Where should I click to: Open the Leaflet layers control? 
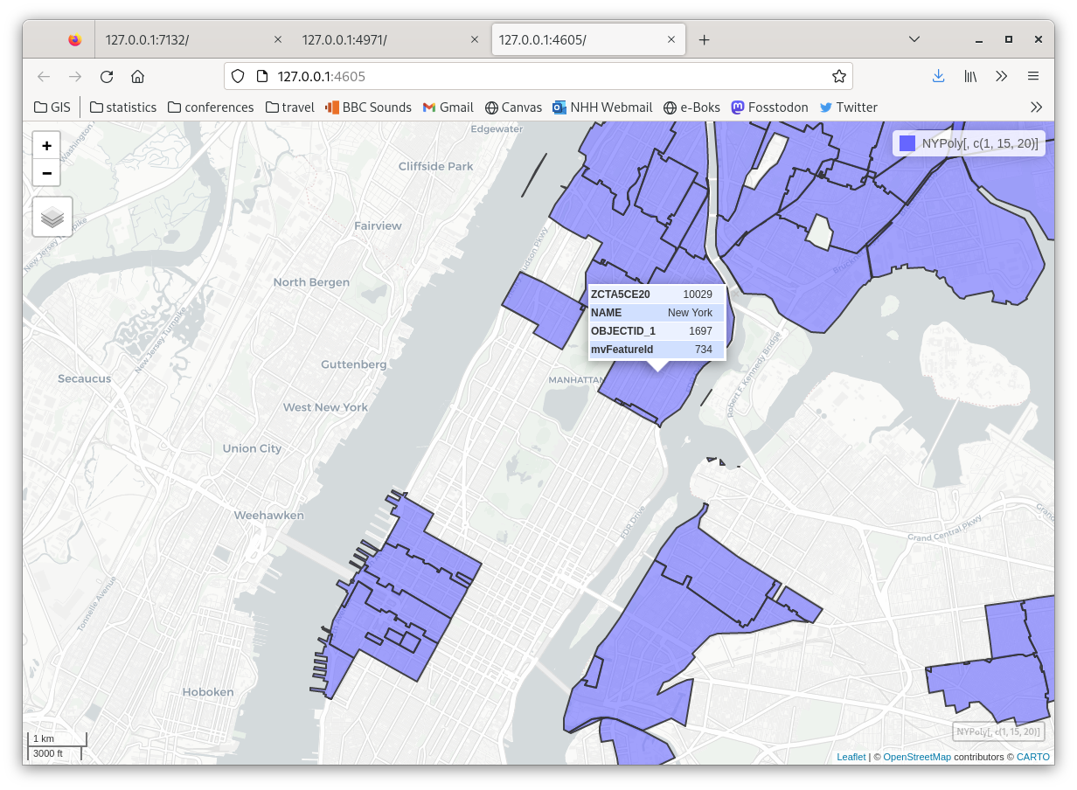click(x=52, y=217)
